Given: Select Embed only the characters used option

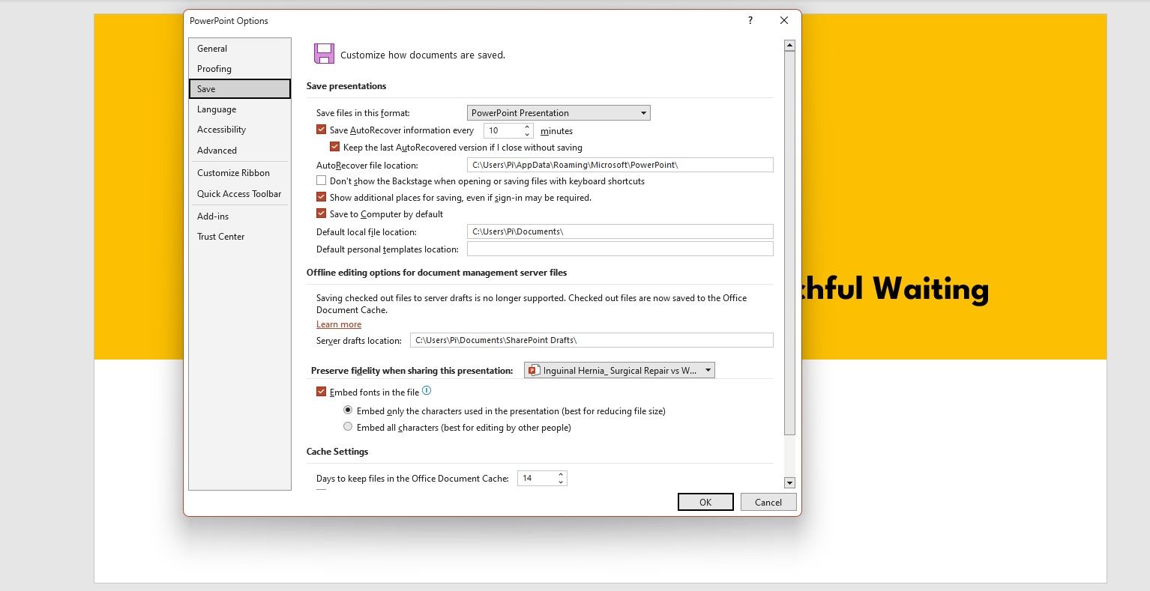Looking at the screenshot, I should click(348, 410).
